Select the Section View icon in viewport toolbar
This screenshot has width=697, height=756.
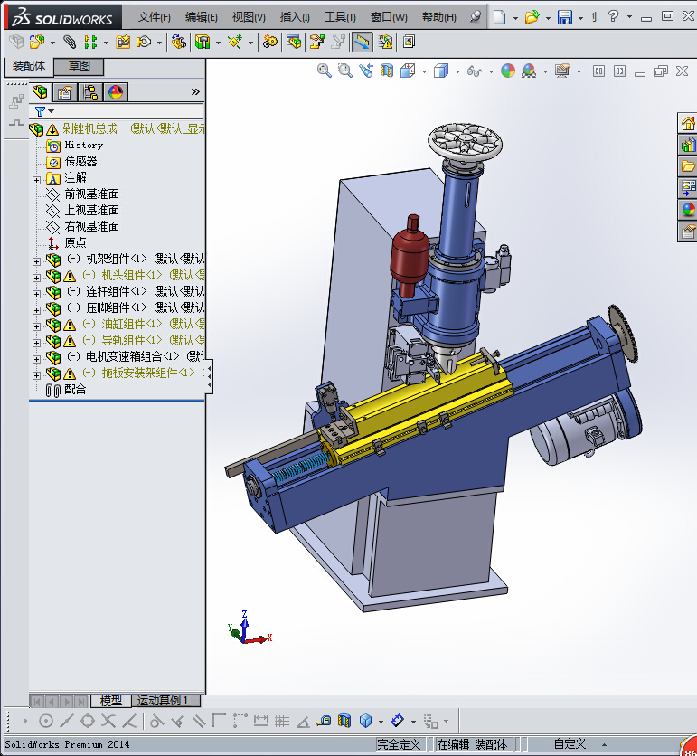(387, 71)
